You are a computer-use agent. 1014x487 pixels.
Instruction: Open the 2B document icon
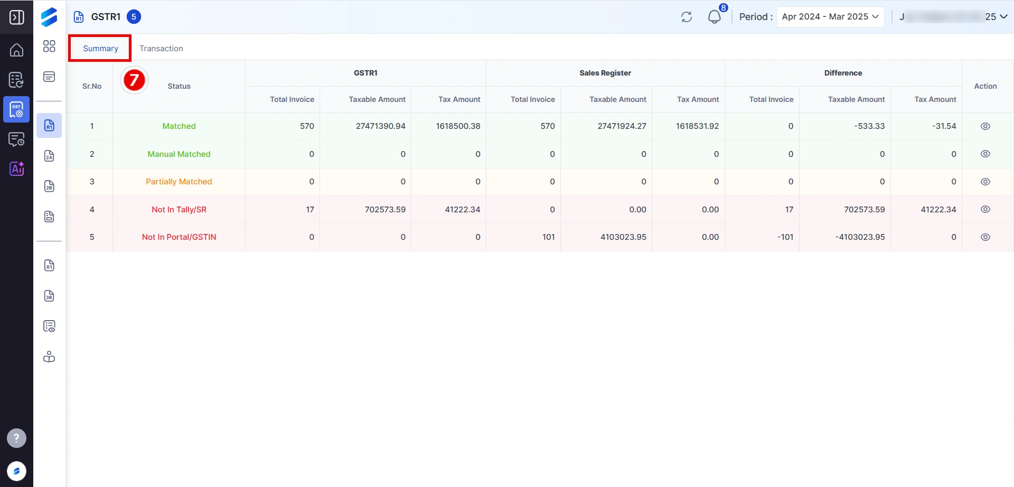coord(49,186)
